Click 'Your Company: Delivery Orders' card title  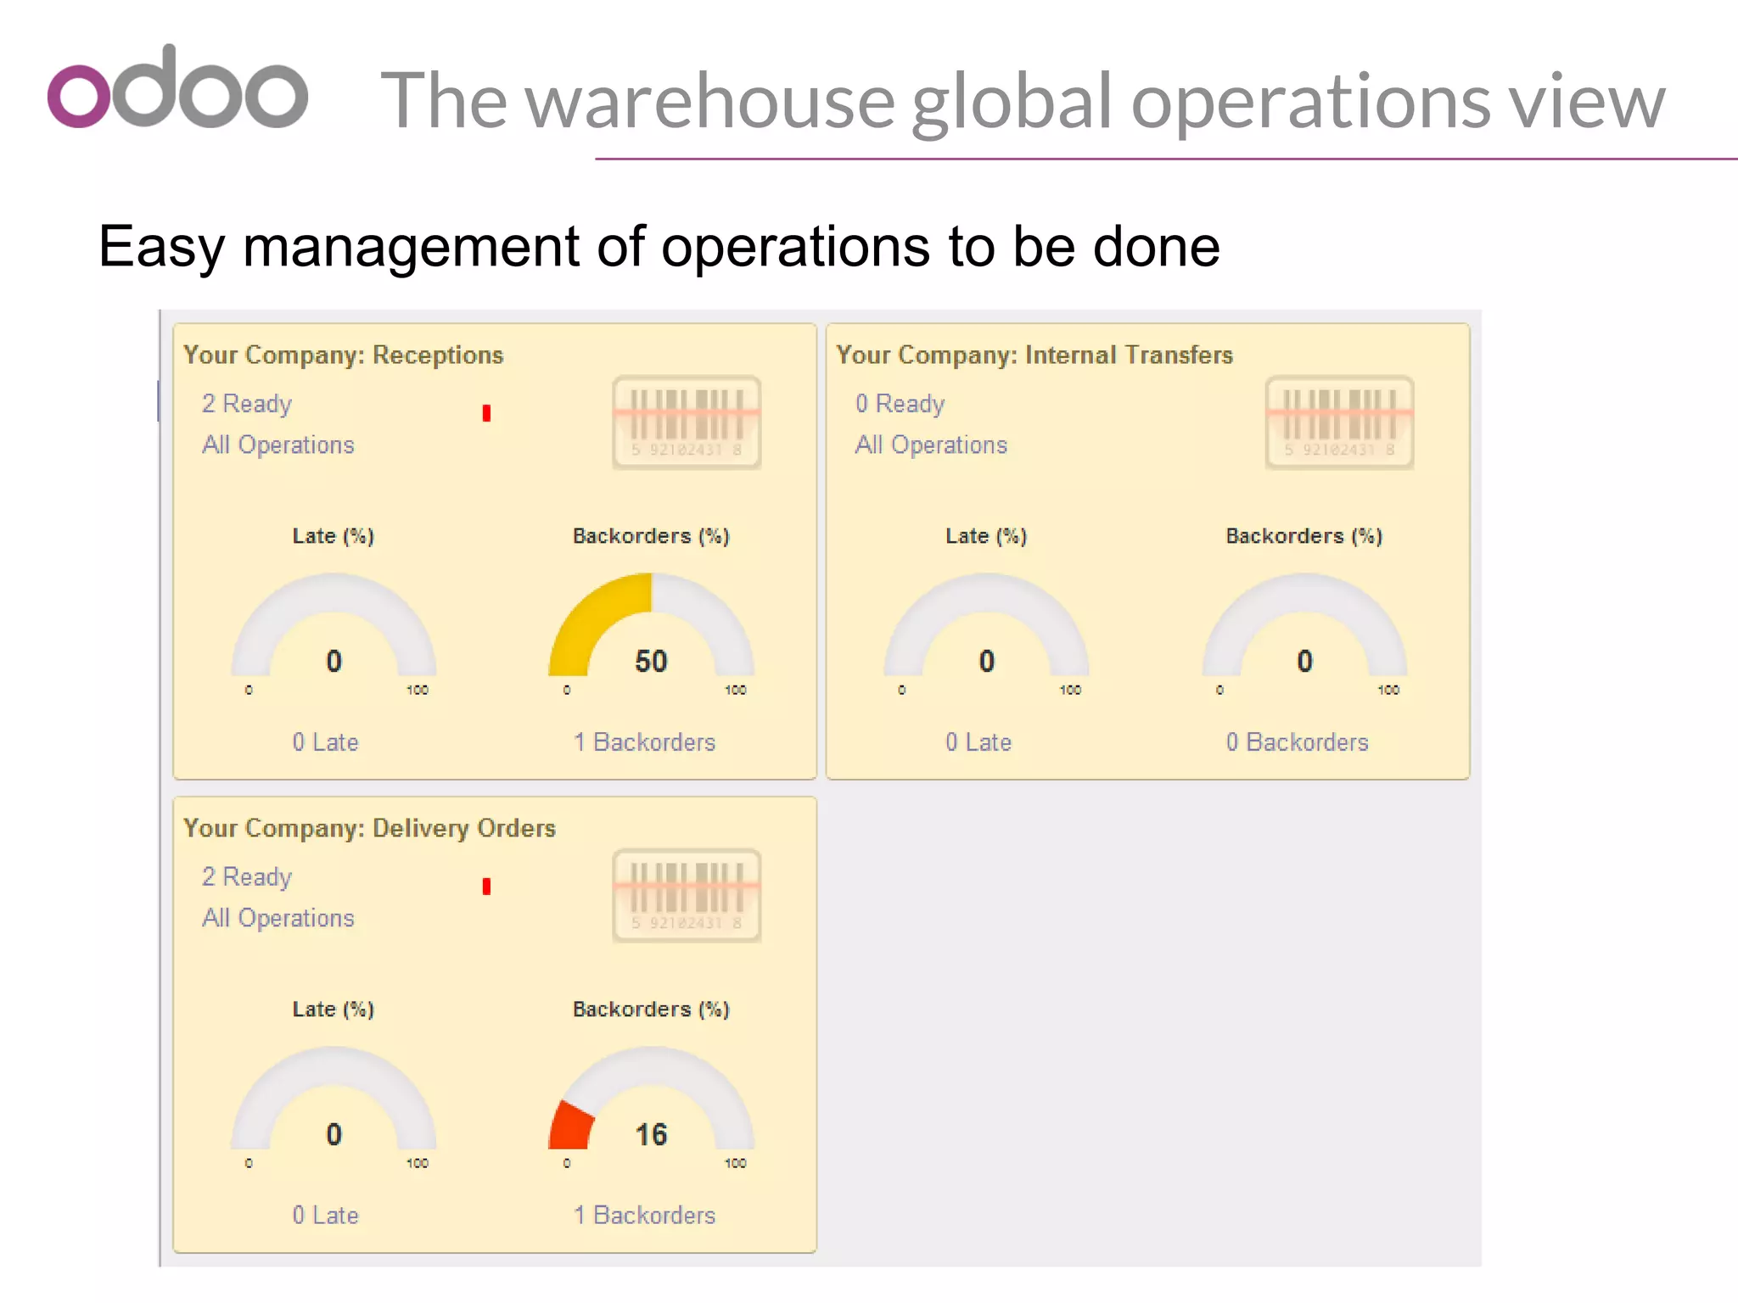(369, 829)
